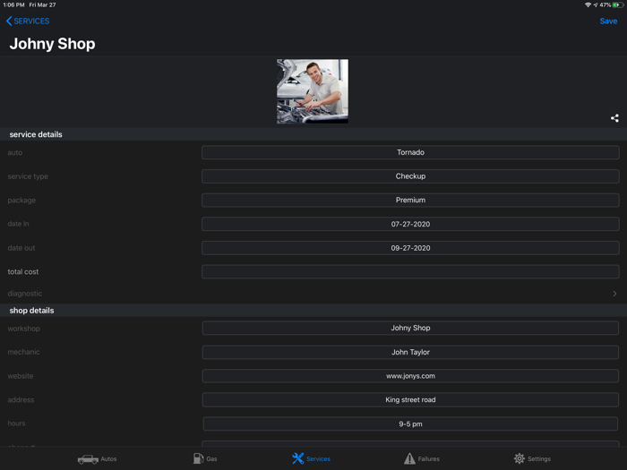Edit hours field 9-5 pm
Viewport: 627px width, 470px height.
[410, 423]
